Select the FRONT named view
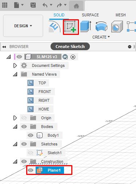The width and height of the screenshot is (136, 184). click(45, 92)
